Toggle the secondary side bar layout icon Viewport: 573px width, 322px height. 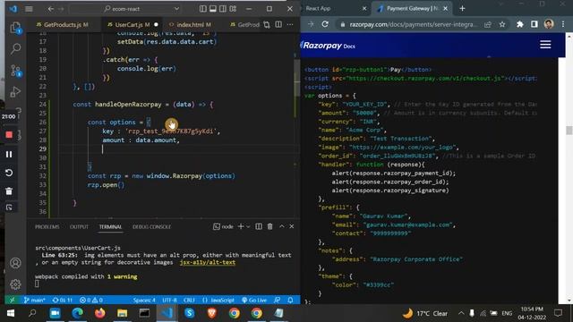pyautogui.click(x=223, y=8)
